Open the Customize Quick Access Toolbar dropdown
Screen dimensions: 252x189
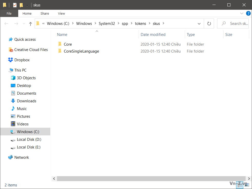27,5
